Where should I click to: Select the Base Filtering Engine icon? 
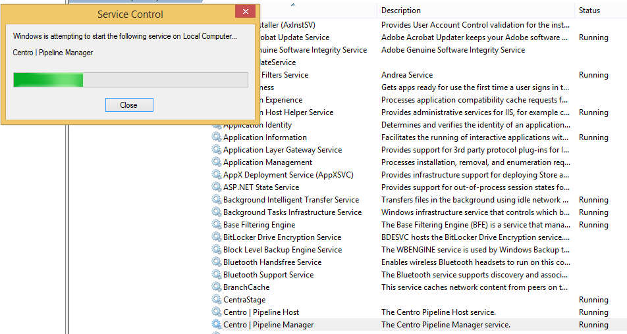(x=217, y=225)
